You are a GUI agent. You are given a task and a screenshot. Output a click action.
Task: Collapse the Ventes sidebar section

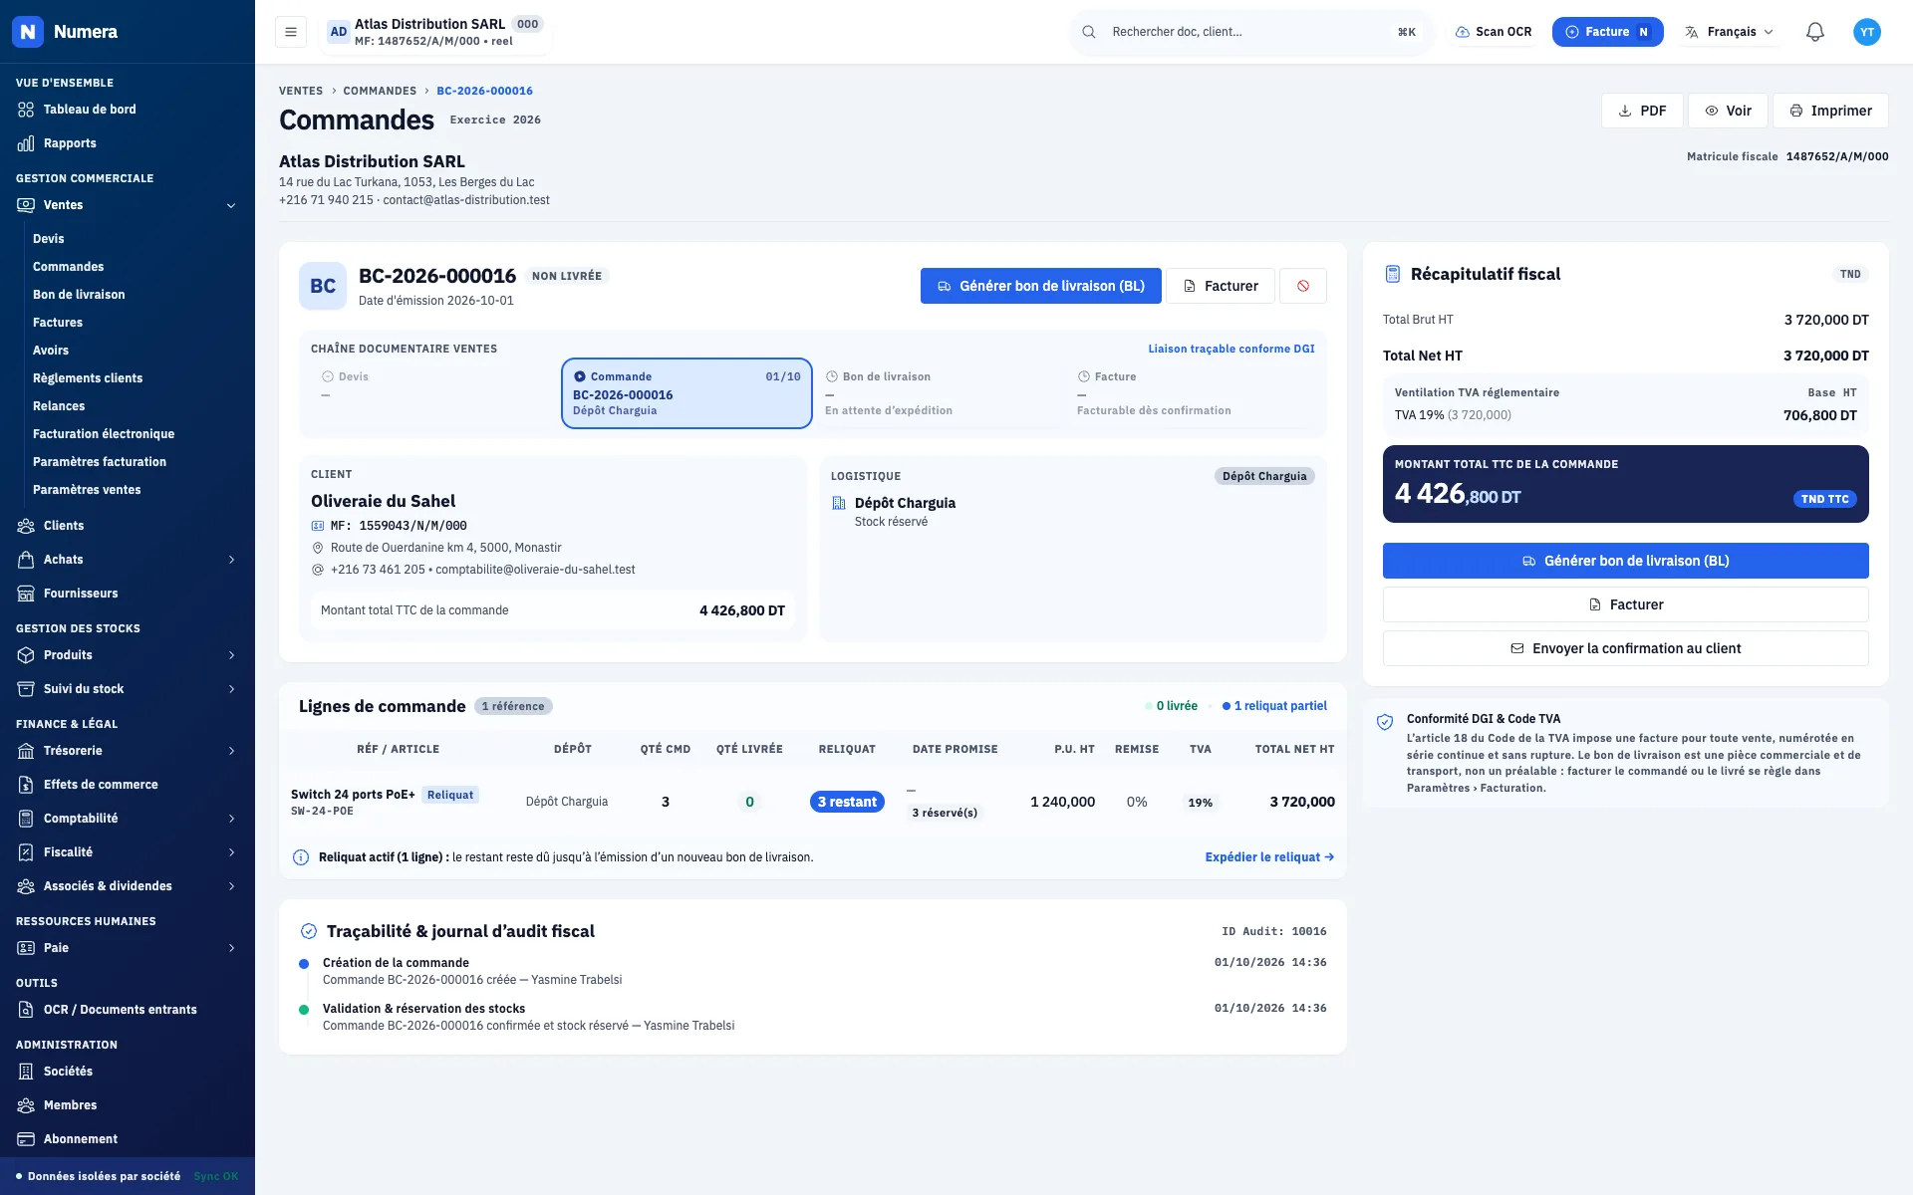[x=128, y=205]
